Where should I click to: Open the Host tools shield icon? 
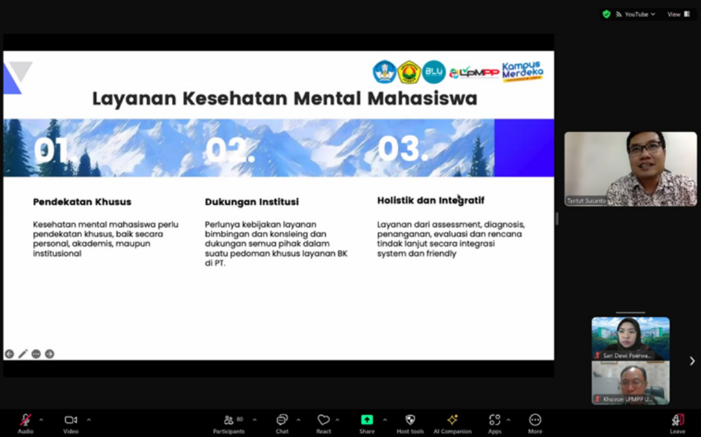pos(410,420)
